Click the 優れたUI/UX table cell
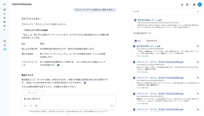This screenshot has height=116, width=204. pos(27,54)
